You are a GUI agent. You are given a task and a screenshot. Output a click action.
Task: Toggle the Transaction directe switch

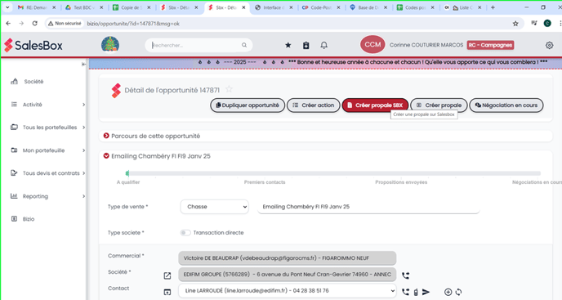185,232
